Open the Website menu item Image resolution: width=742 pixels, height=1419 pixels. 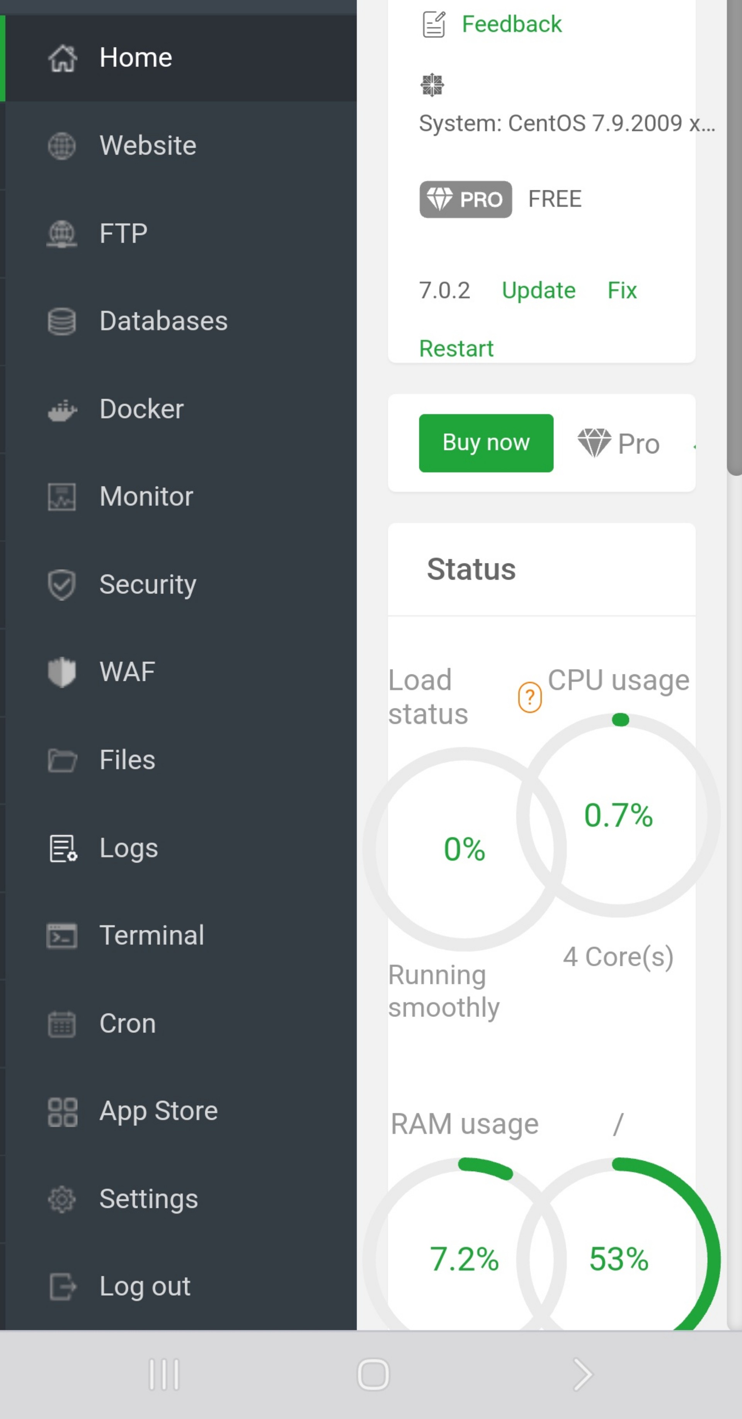[148, 146]
